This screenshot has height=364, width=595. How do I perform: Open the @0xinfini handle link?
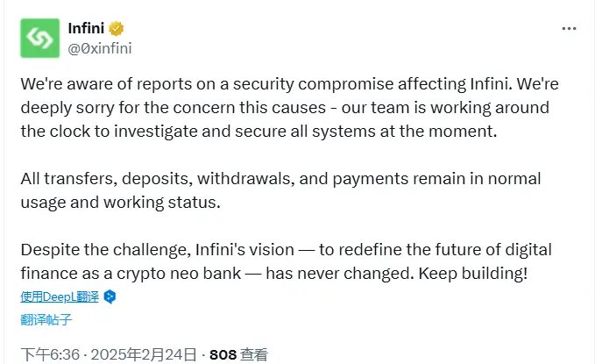(x=101, y=47)
